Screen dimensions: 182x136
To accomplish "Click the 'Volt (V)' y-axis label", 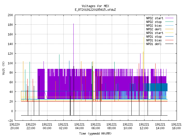I will tap(4, 68).
